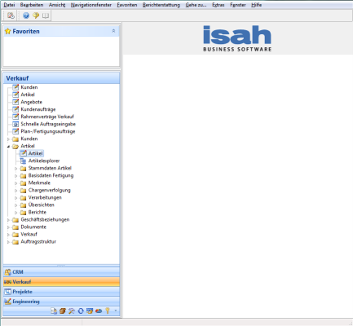Screen dimensions: 353x326
Task: Open the Fenster menu
Action: (238, 5)
